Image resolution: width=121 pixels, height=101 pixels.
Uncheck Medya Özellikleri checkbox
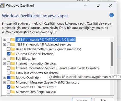tap(9, 78)
